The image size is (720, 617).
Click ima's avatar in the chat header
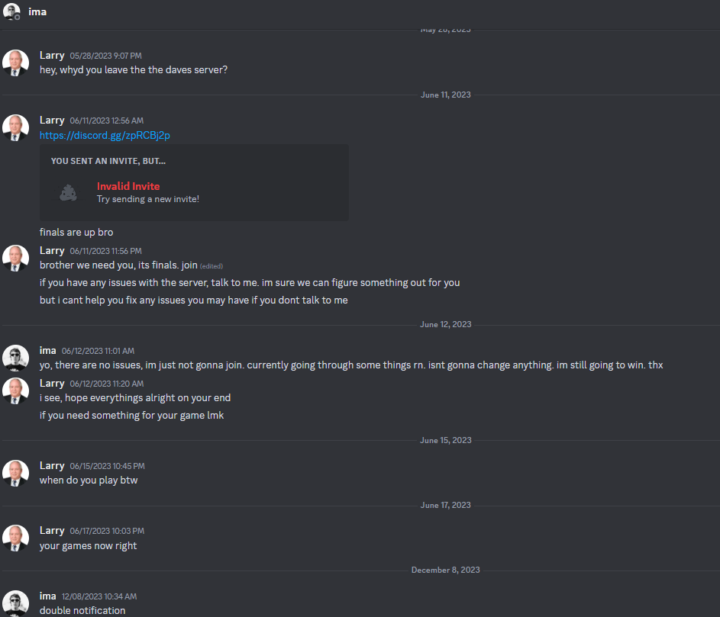point(11,12)
